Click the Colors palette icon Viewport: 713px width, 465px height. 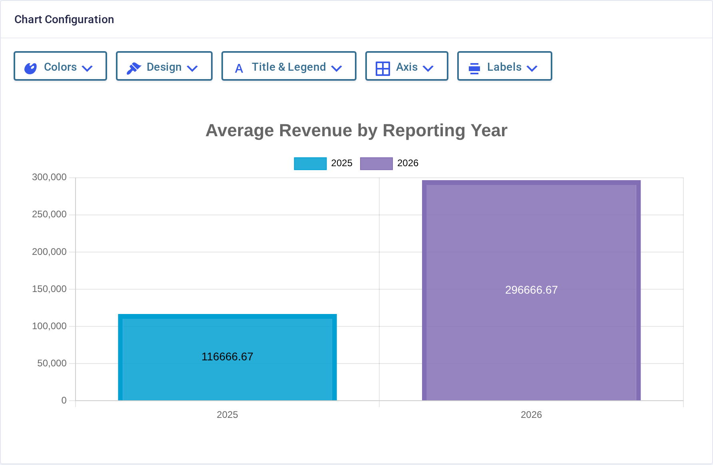click(31, 68)
